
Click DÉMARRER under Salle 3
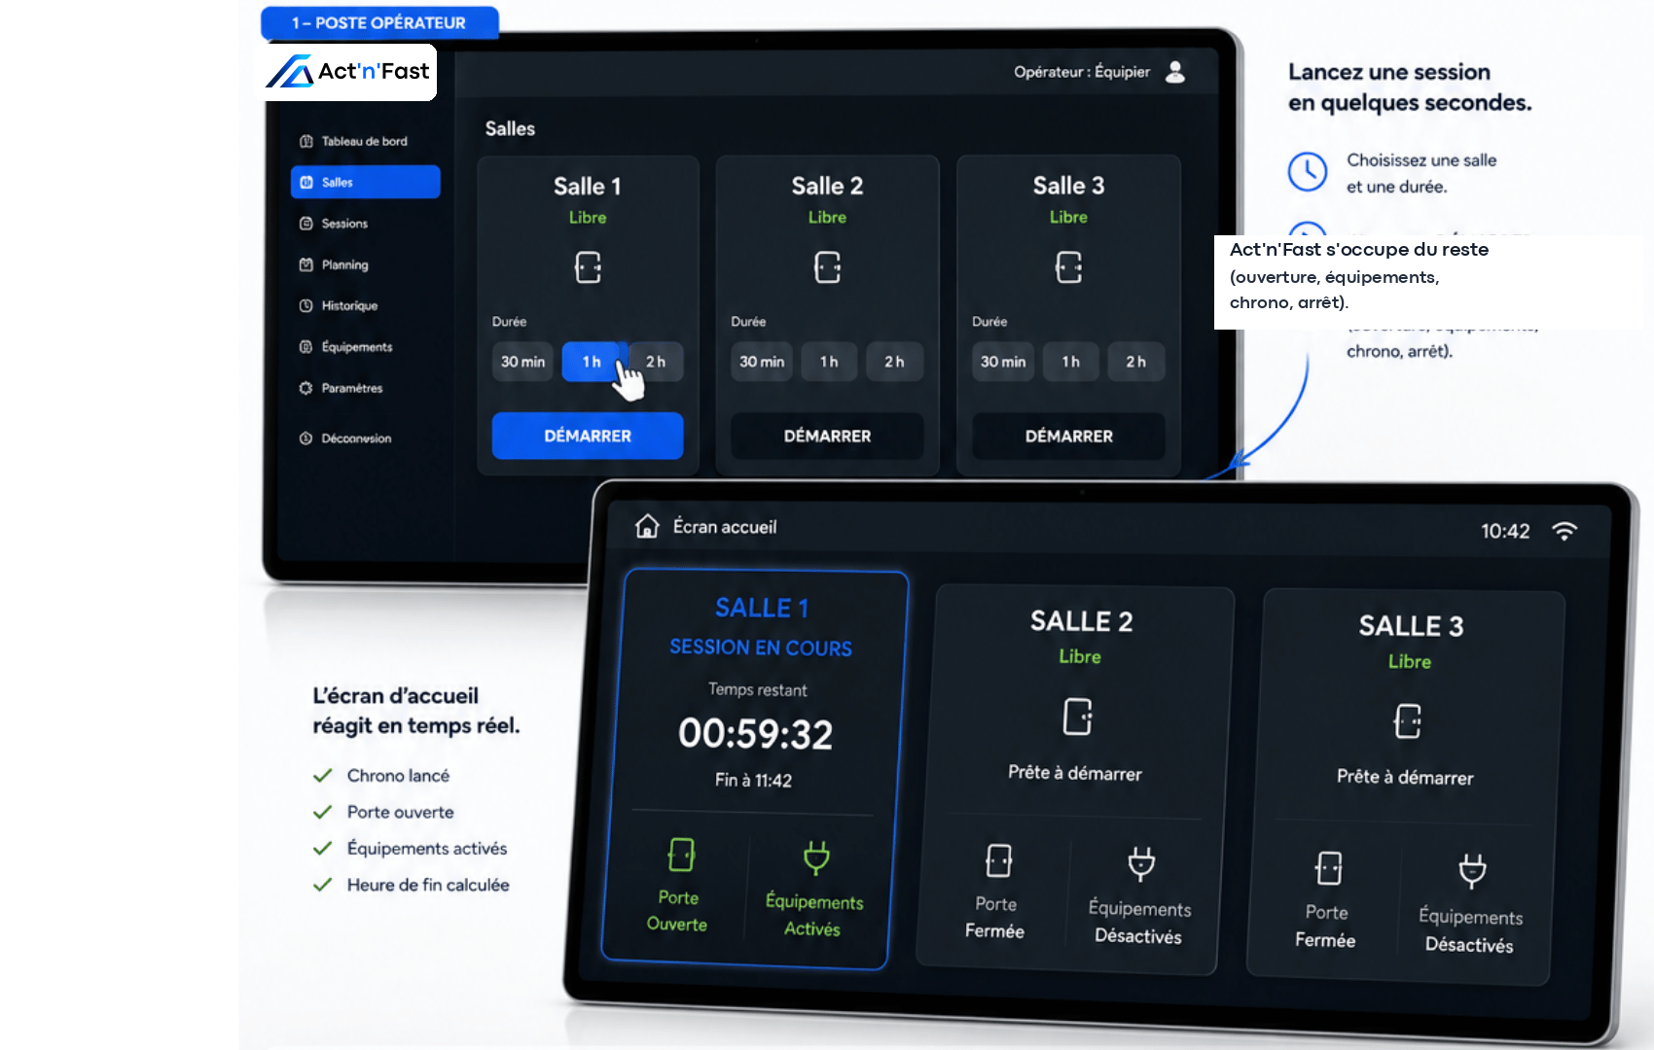(1068, 436)
